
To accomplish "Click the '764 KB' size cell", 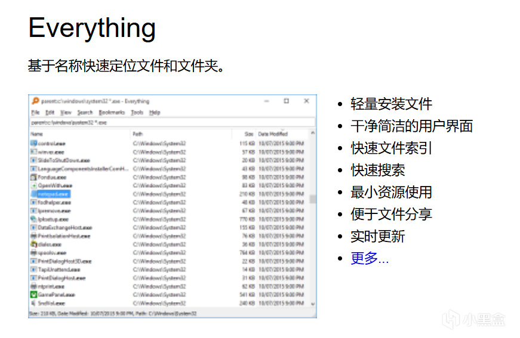I will 247,253.
